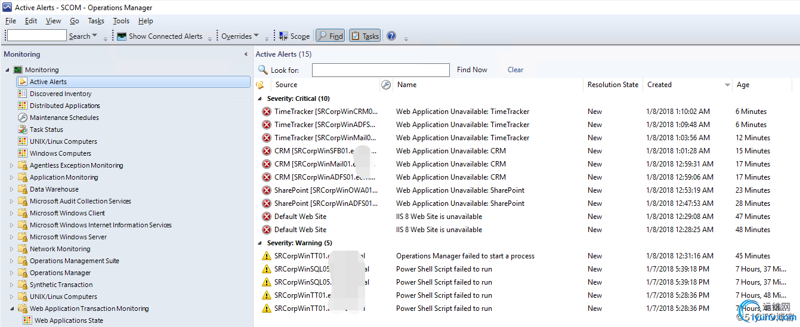Click the toolbar search input box
Viewport: 800px width, 327px height.
pyautogui.click(x=36, y=36)
